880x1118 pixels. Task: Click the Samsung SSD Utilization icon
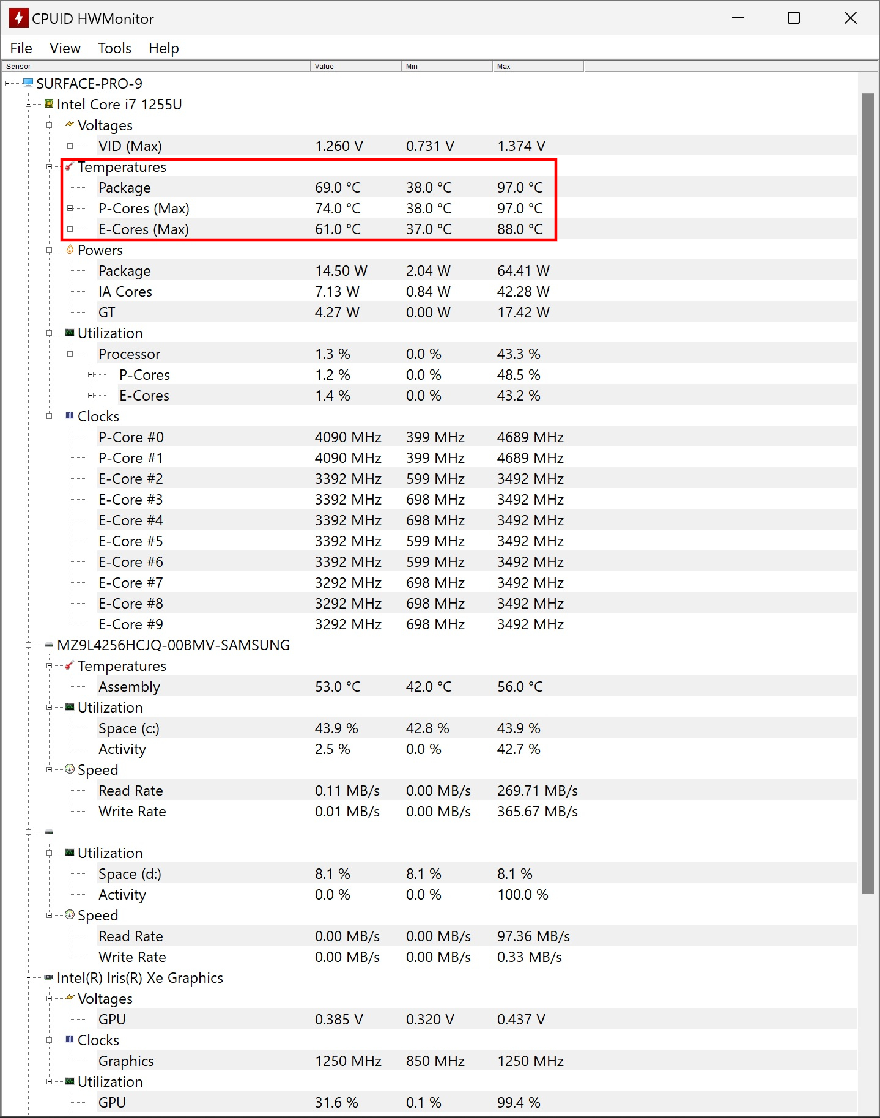70,706
